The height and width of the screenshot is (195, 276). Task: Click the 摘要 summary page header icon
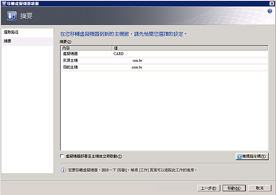(x=12, y=16)
